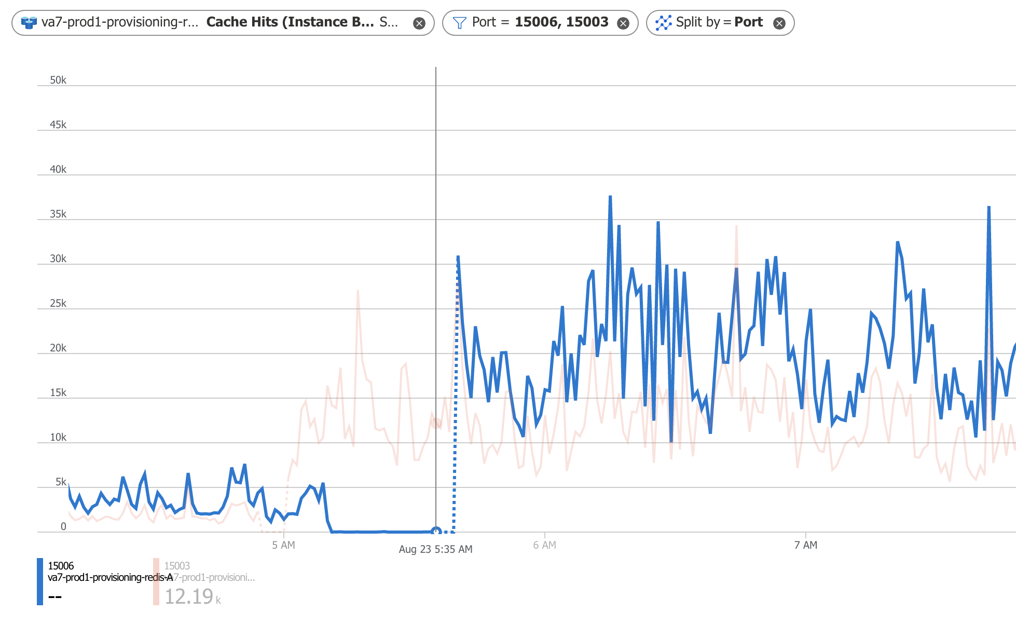Click the scatter-plot icon in the Split by chip

pos(663,22)
